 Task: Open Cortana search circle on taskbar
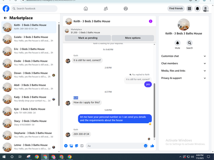click(12, 157)
